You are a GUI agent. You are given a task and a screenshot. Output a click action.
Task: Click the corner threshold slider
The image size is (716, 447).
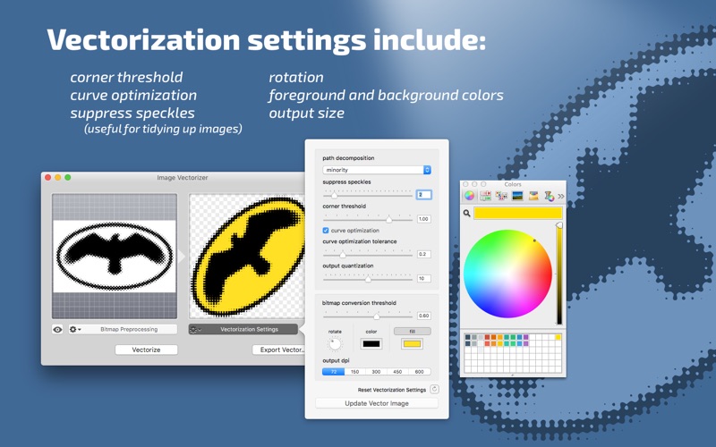point(368,219)
